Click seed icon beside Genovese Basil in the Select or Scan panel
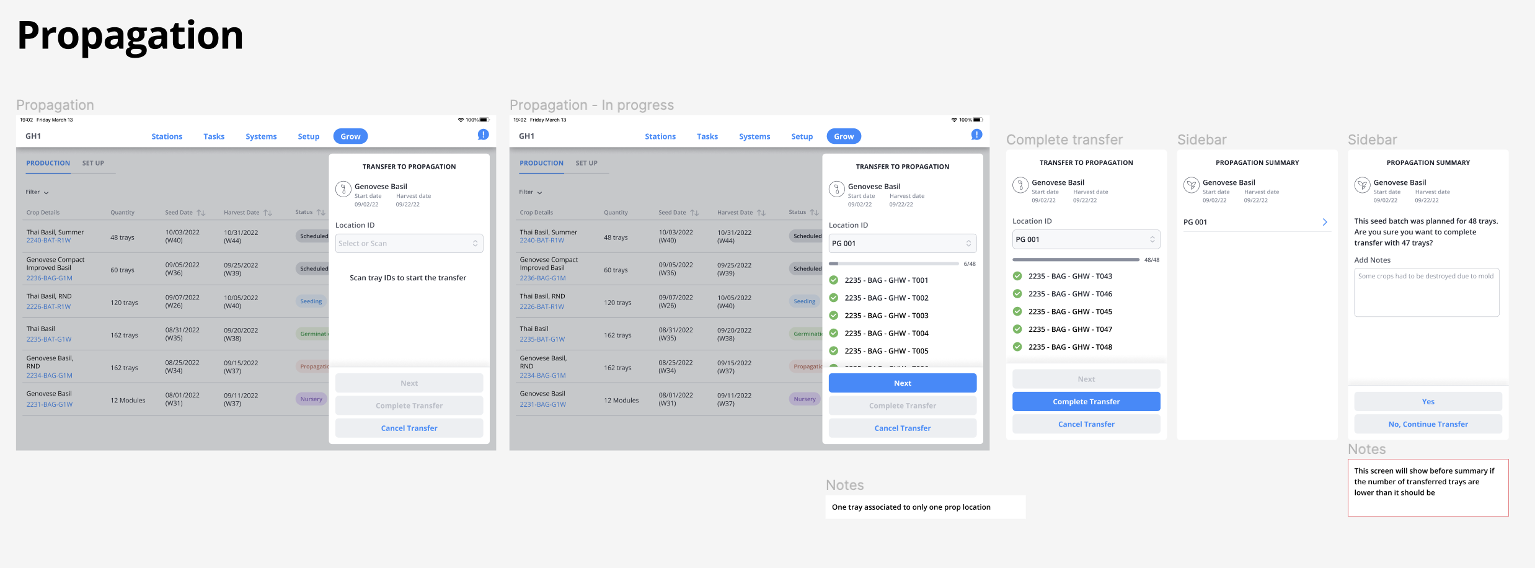1535x568 pixels. [343, 189]
